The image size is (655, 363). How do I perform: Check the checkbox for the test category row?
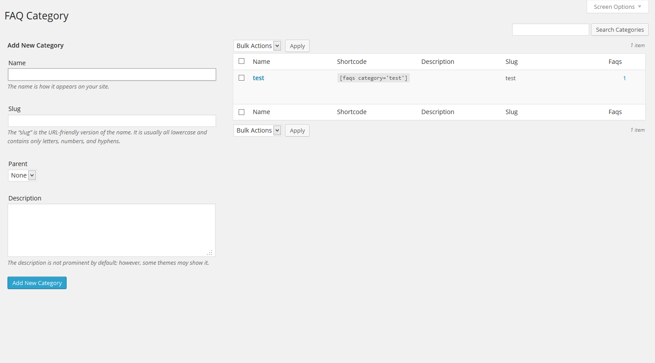click(241, 78)
